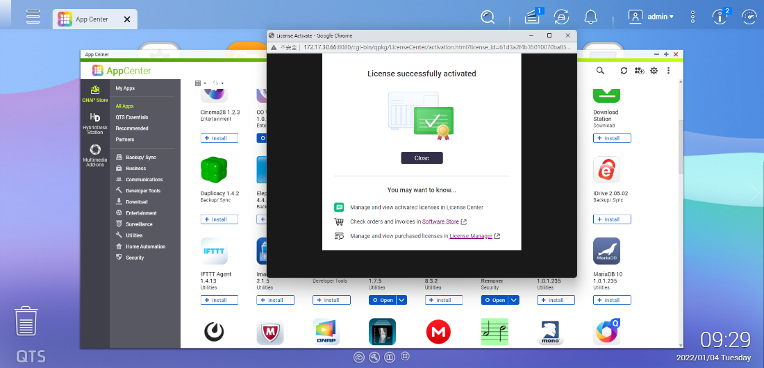Open the info notices icon with badge 2
The height and width of the screenshot is (368, 764).
tap(721, 17)
